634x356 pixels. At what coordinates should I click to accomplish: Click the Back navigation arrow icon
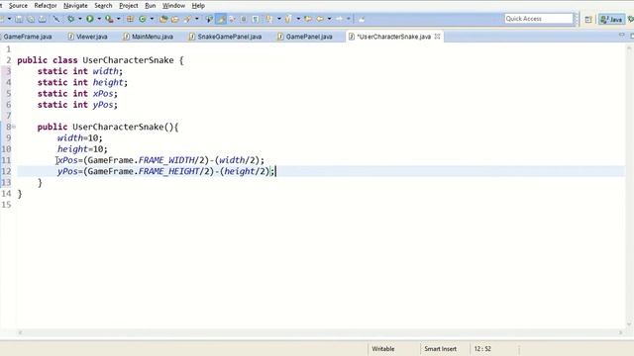(x=320, y=19)
